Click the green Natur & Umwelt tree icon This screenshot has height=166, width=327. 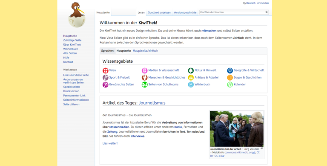[191, 70]
